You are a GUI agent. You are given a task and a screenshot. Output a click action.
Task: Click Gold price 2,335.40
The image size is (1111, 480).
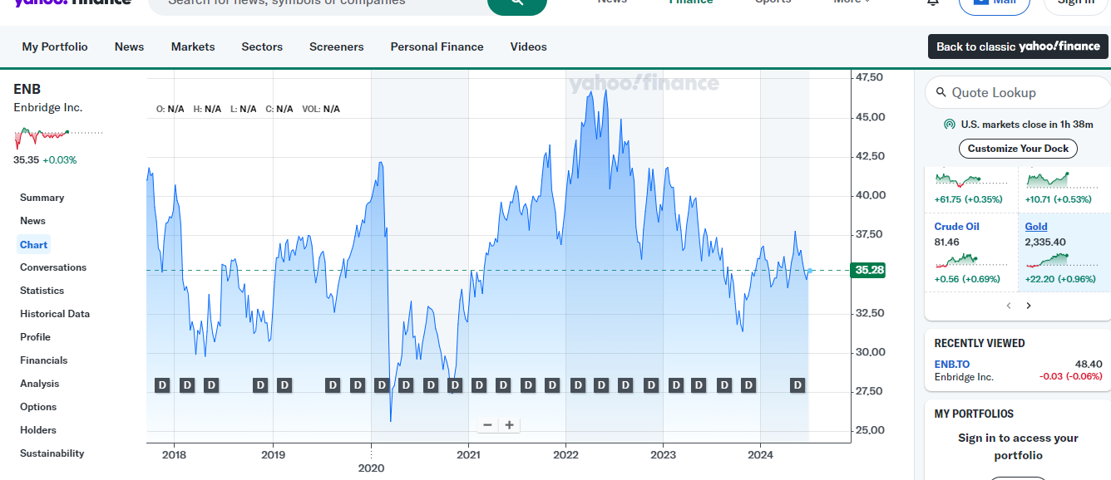tap(1045, 242)
